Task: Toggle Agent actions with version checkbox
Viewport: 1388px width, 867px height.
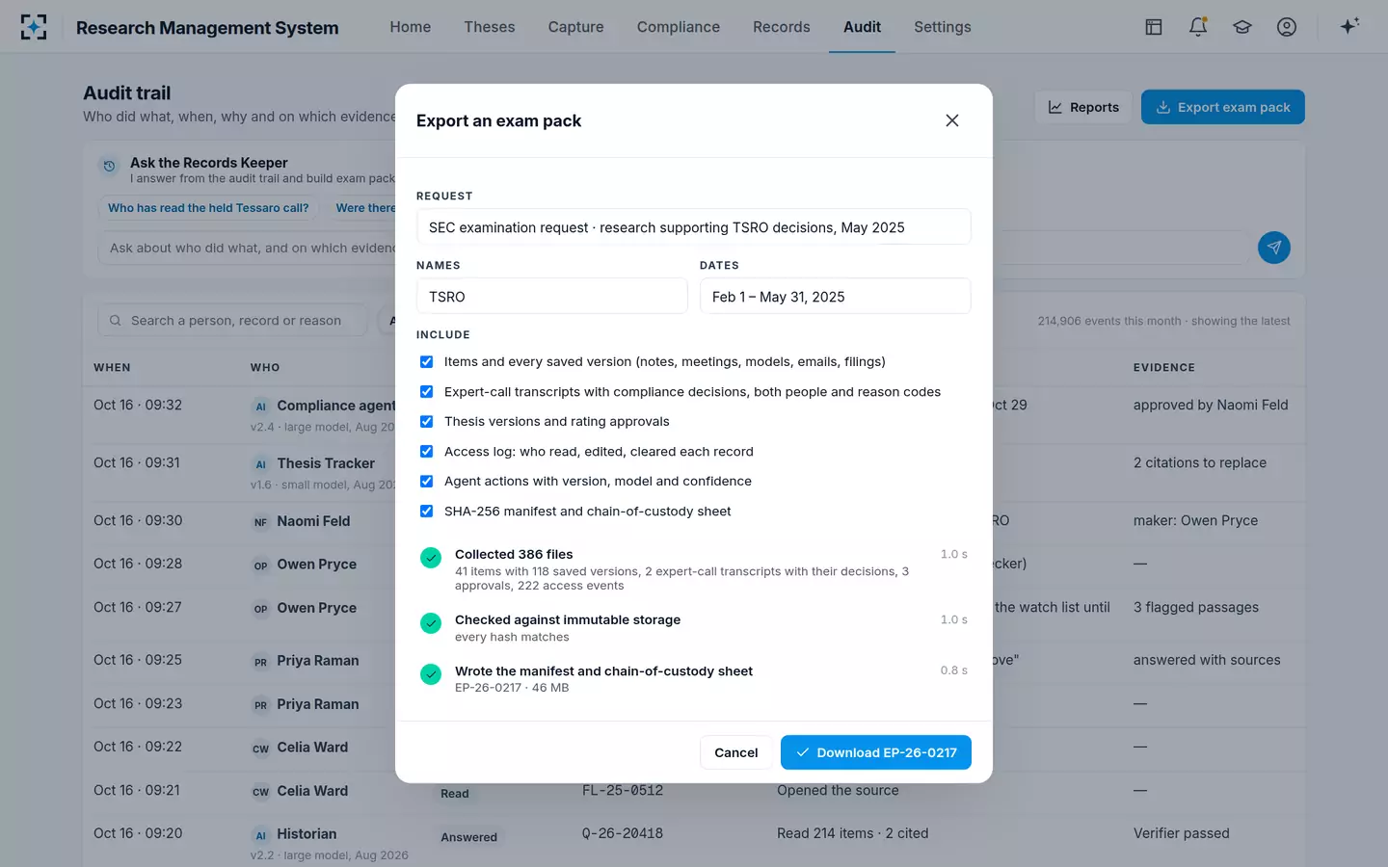Action: (x=426, y=482)
